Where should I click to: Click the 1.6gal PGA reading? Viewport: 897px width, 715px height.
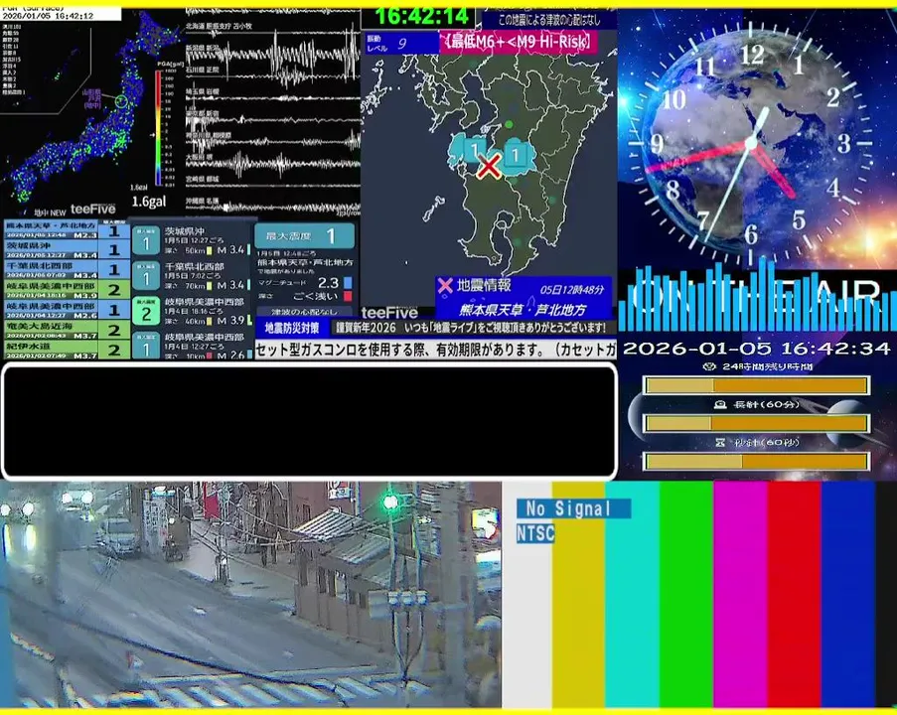[x=149, y=202]
